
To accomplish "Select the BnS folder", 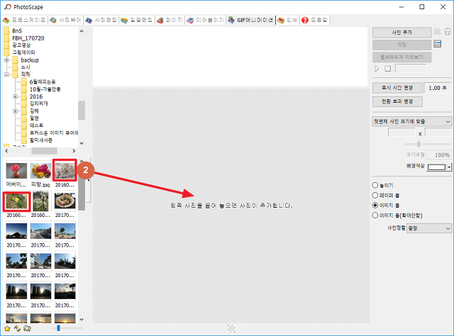I will click(17, 30).
